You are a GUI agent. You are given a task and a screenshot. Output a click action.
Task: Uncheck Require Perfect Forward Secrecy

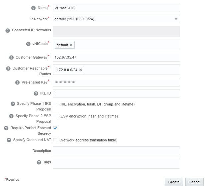tap(55, 128)
